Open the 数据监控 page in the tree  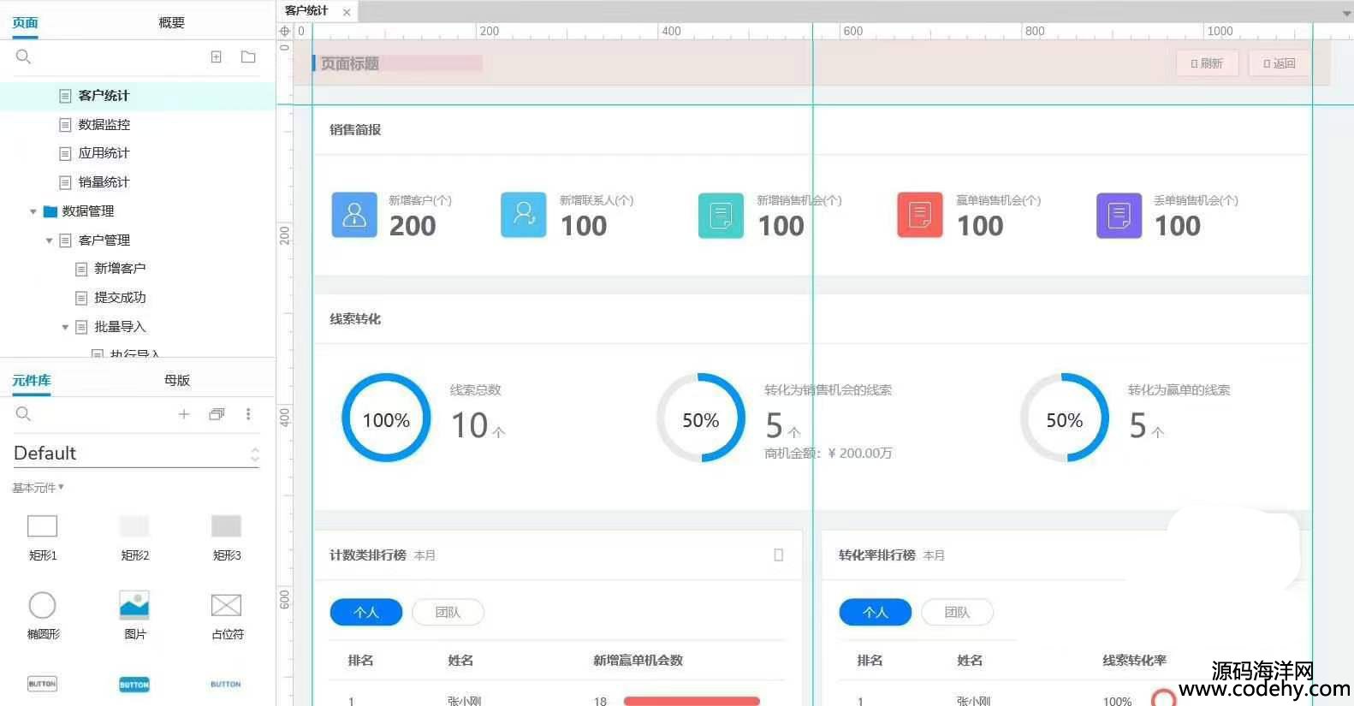tap(104, 125)
